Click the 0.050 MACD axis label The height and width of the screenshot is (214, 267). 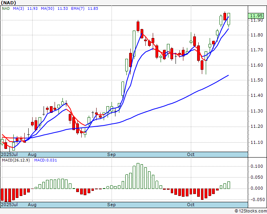pyautogui.click(x=257, y=178)
